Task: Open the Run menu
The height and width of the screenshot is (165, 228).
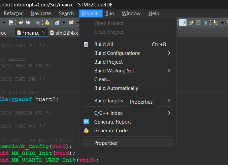Action: click(x=109, y=13)
